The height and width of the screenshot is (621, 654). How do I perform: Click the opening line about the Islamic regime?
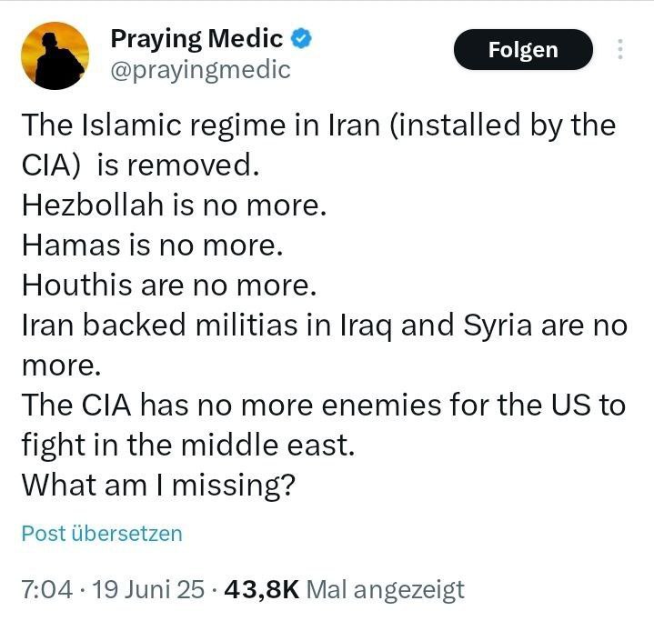click(x=318, y=125)
